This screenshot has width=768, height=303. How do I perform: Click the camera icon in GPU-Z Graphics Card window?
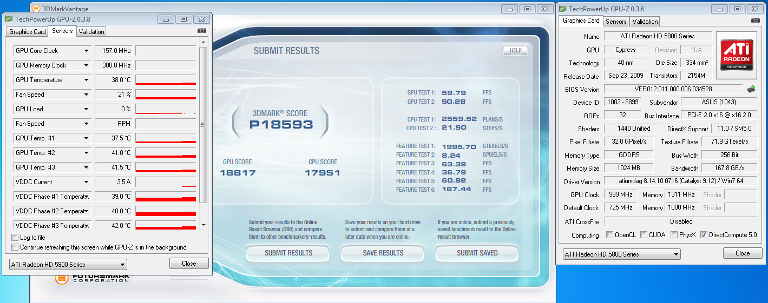756,21
